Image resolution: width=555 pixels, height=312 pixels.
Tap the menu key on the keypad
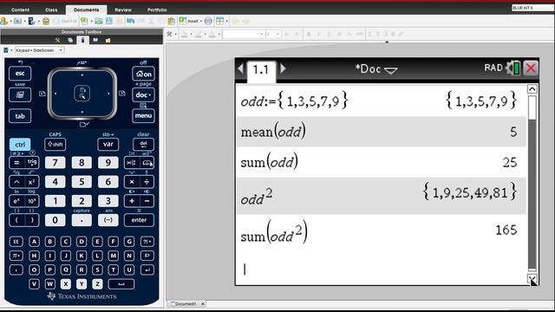click(x=143, y=115)
